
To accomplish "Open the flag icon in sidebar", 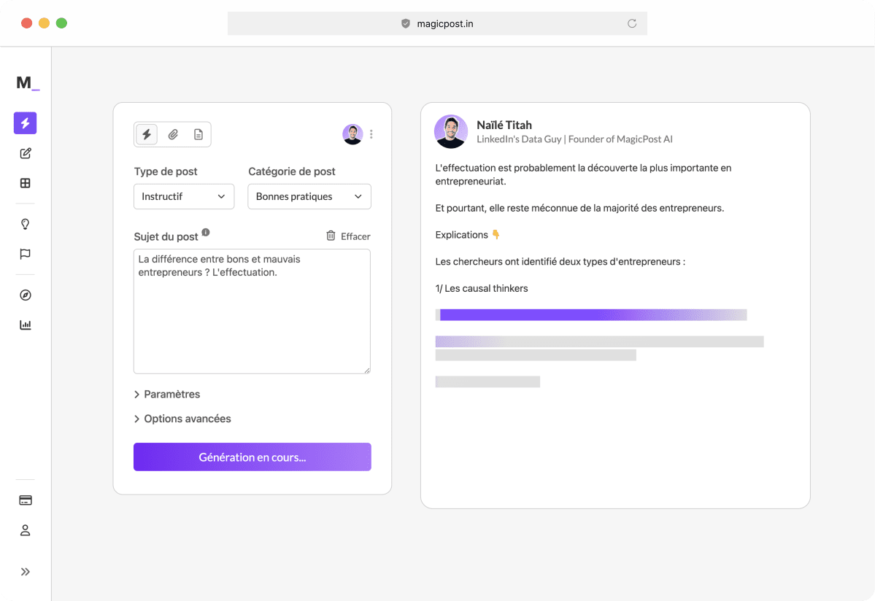I will coord(26,254).
